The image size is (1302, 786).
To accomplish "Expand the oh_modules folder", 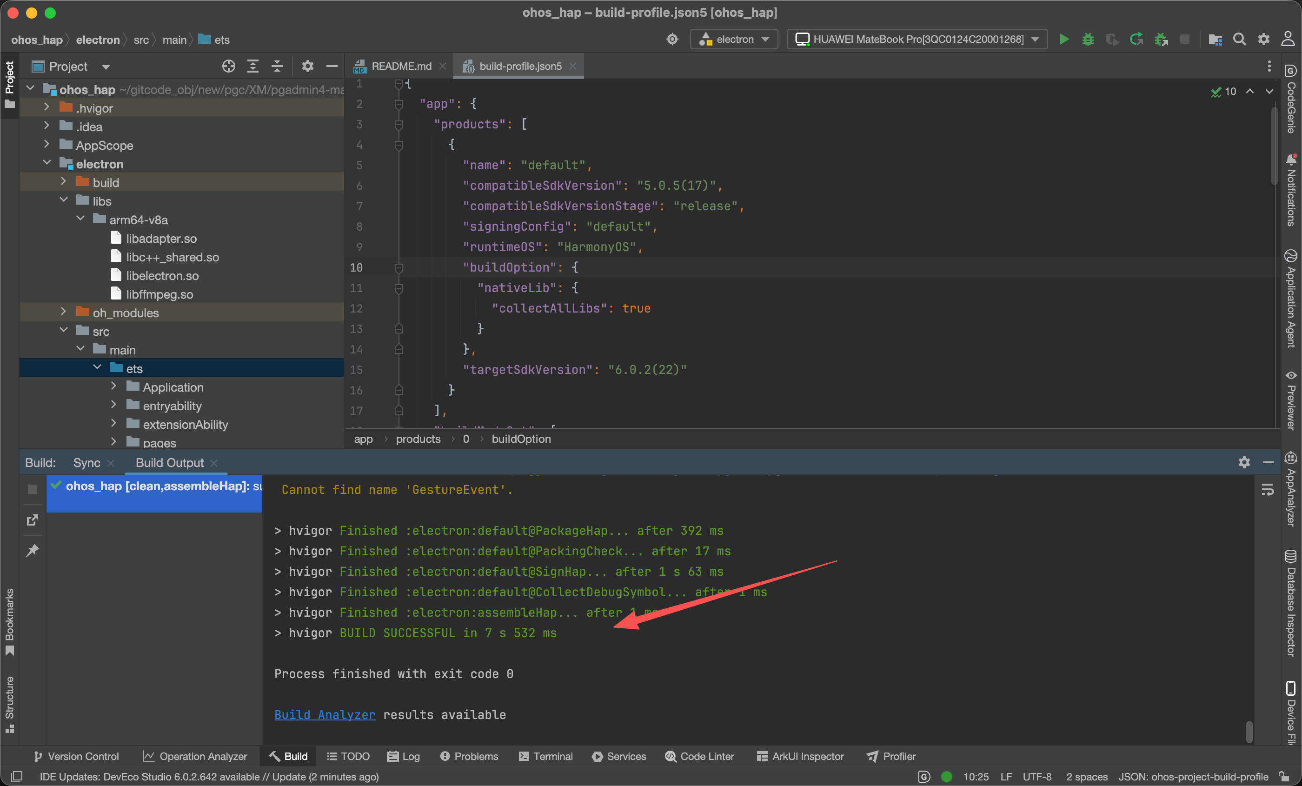I will point(63,312).
